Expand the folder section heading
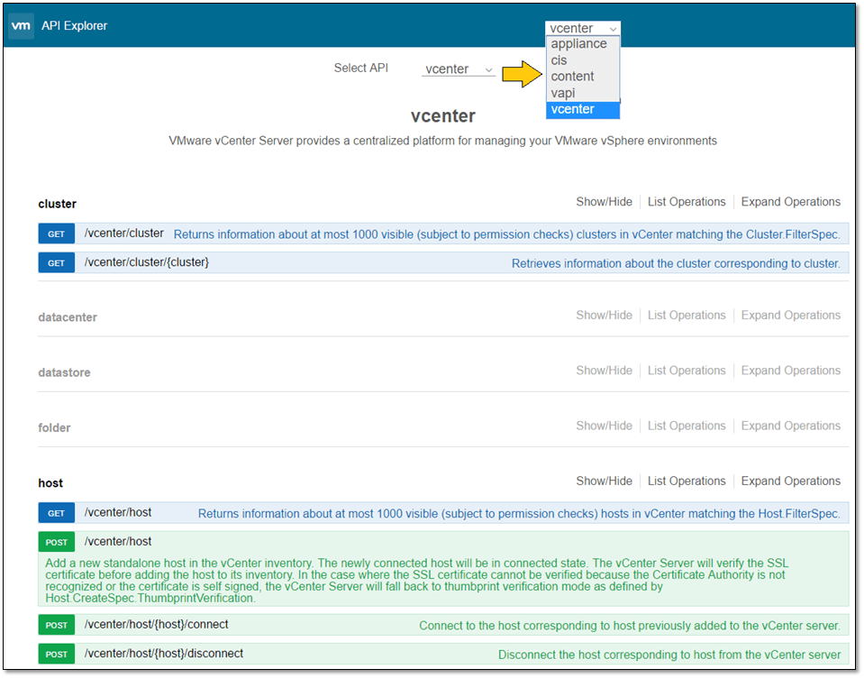The image size is (864, 678). click(54, 427)
